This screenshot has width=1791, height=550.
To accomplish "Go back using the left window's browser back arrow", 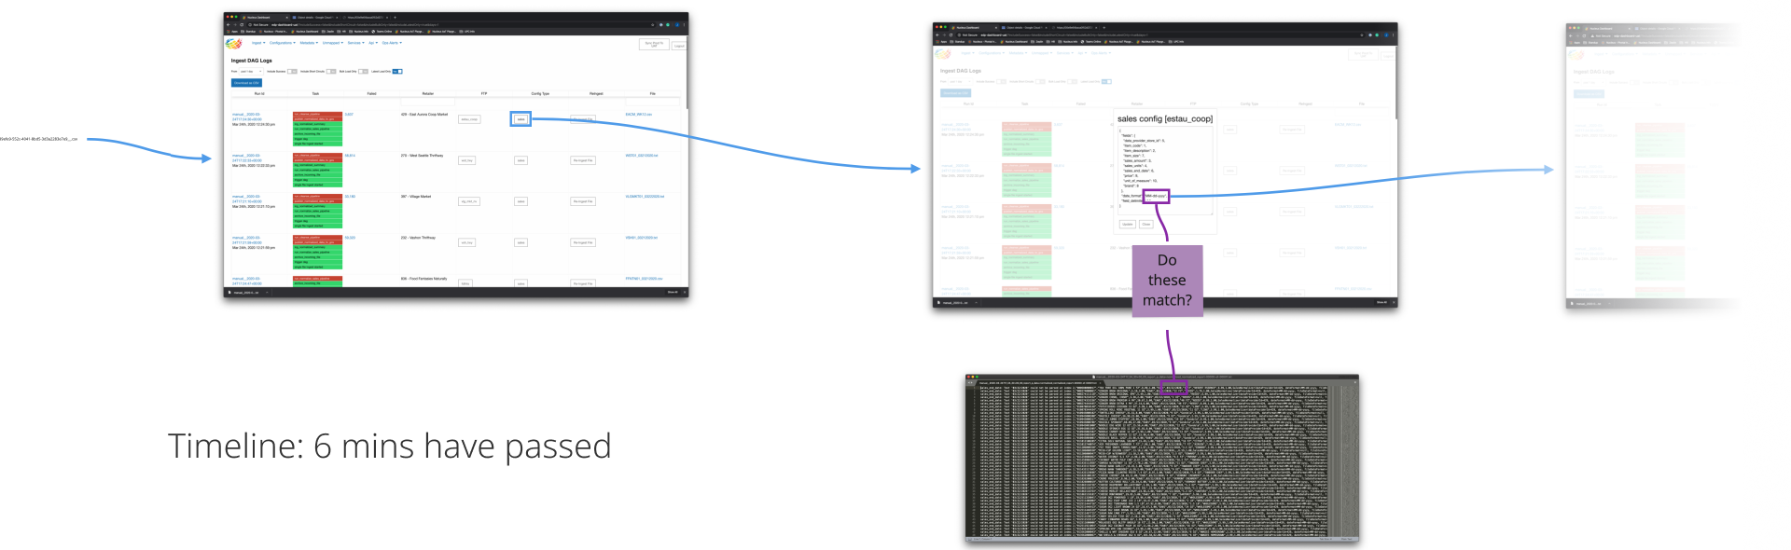I will tap(228, 24).
